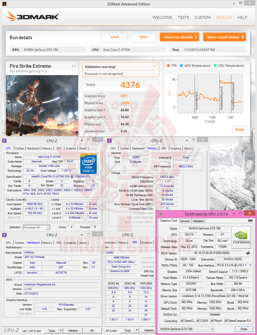Toggle the CUDA checkbox in GPU-Z

198,321
